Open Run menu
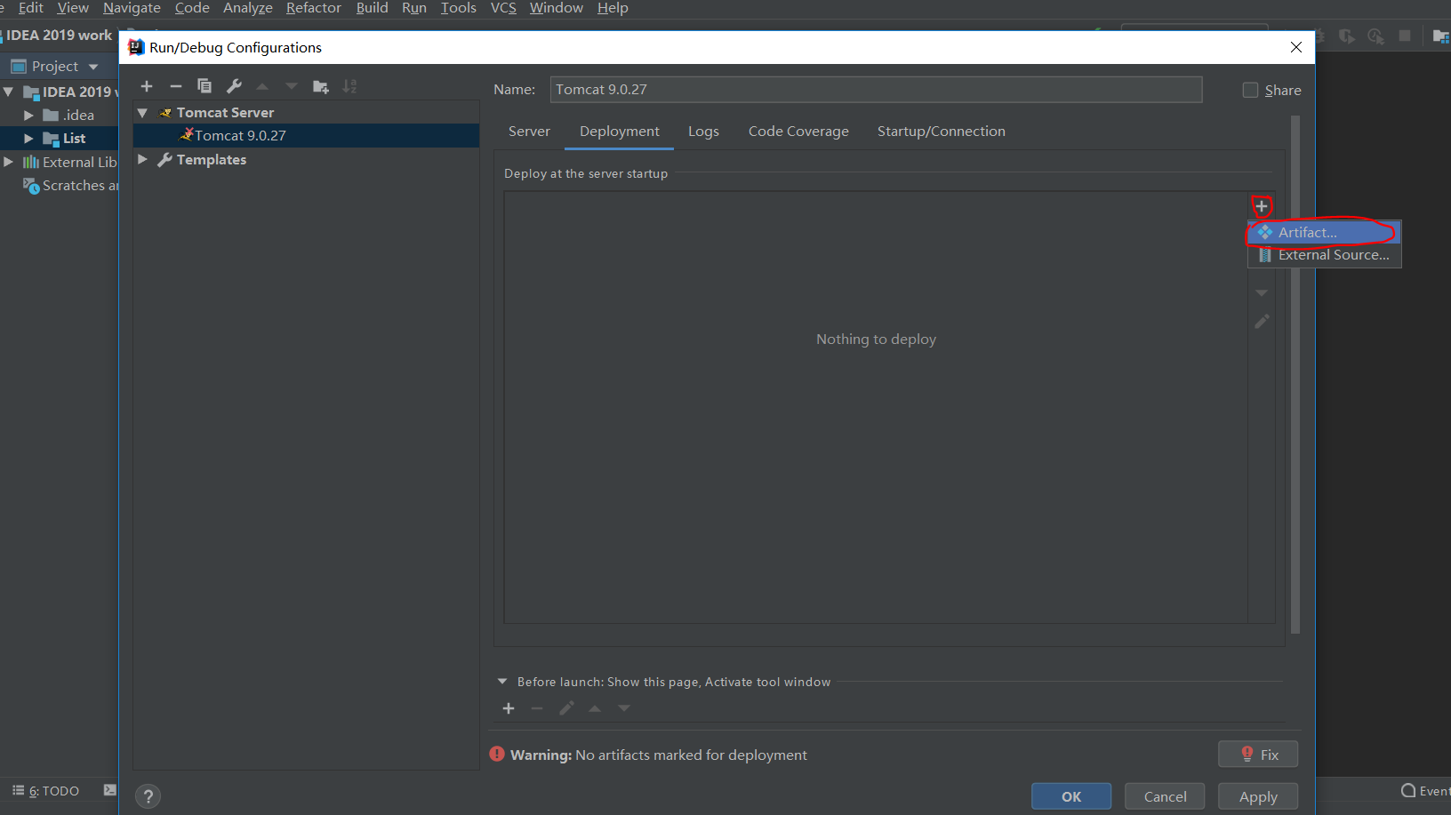Screen dimensions: 1451x815 [414, 8]
